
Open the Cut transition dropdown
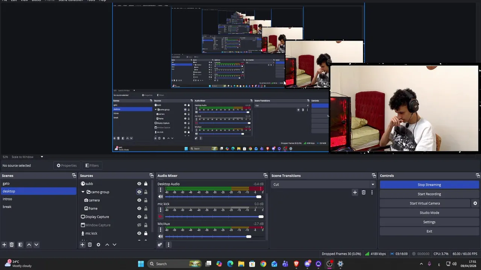[324, 184]
